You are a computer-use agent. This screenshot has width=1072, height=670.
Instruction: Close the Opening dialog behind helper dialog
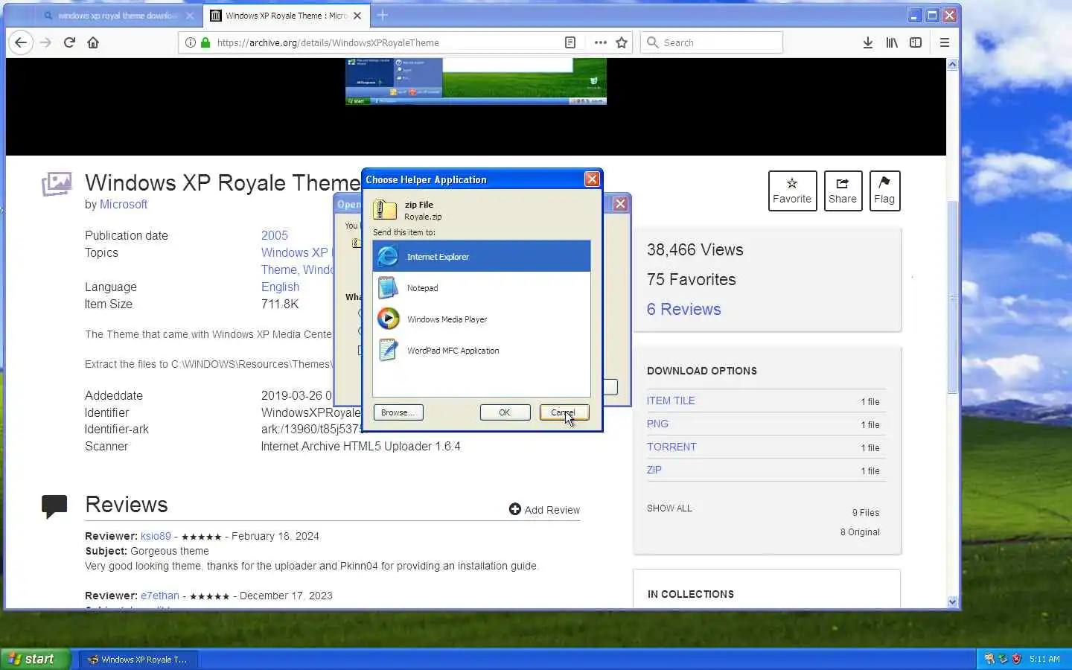pyautogui.click(x=620, y=203)
